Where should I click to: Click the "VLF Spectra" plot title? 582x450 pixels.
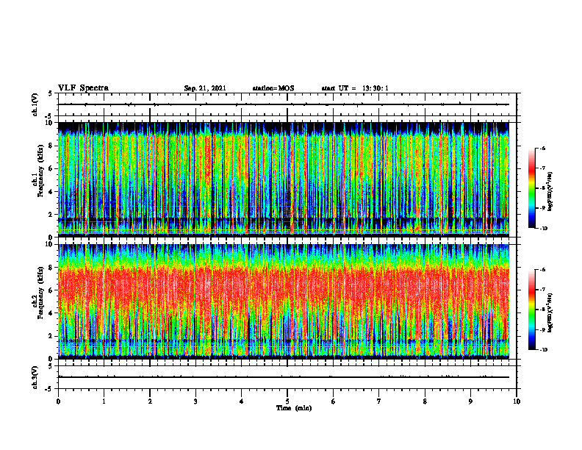tap(83, 88)
